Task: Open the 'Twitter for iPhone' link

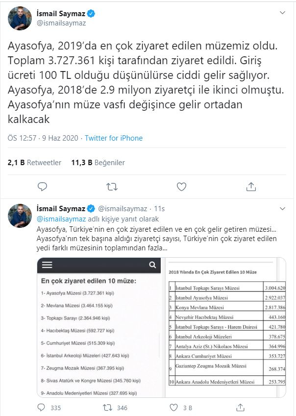Action: [114, 138]
